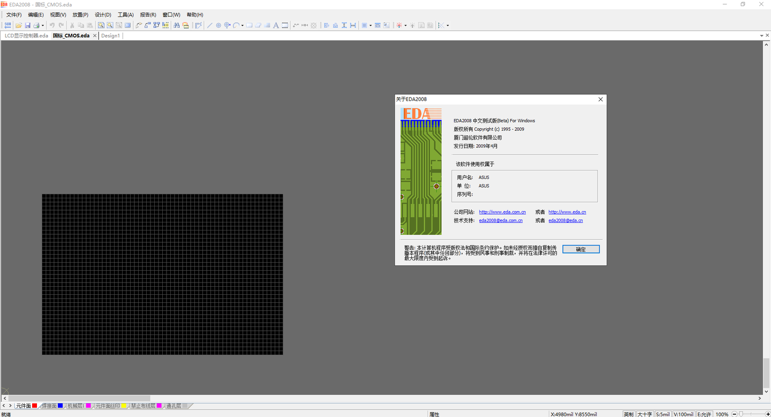
Task: Select the 焊接面 layer tab
Action: pyautogui.click(x=52, y=406)
